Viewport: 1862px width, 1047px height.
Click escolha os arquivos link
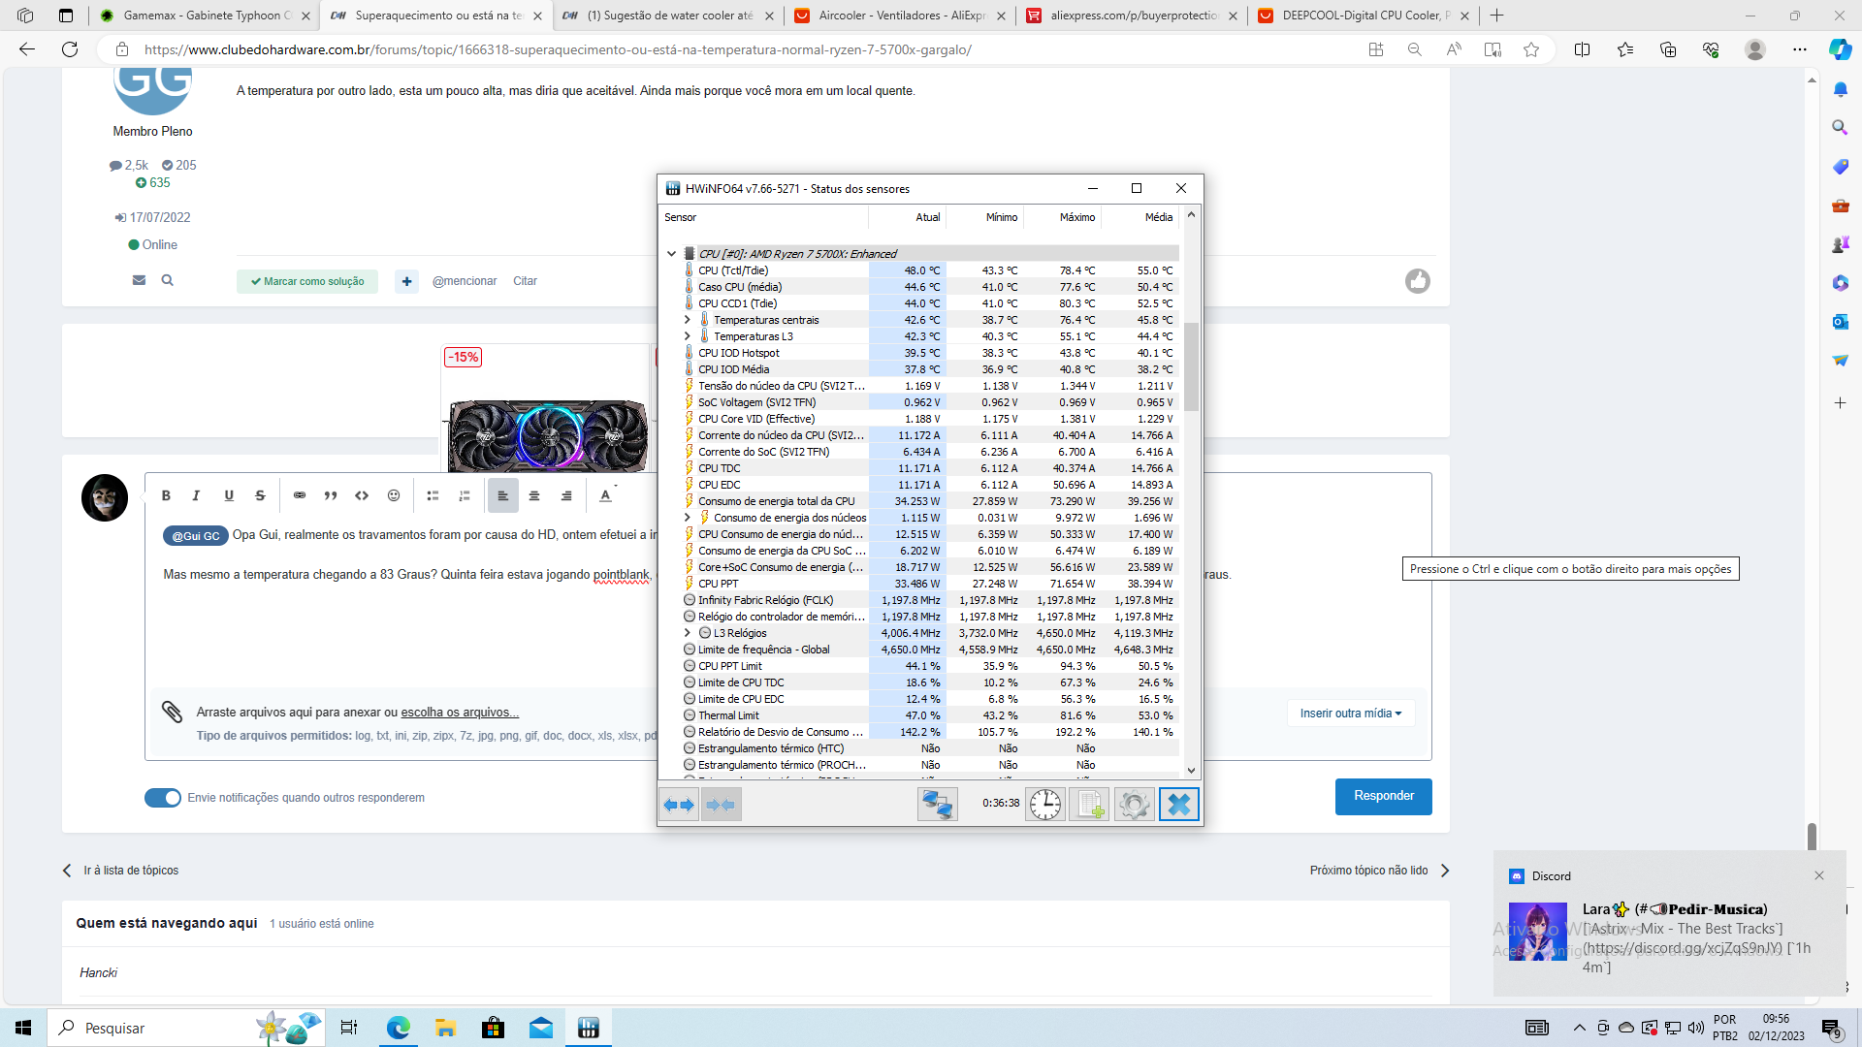(460, 713)
